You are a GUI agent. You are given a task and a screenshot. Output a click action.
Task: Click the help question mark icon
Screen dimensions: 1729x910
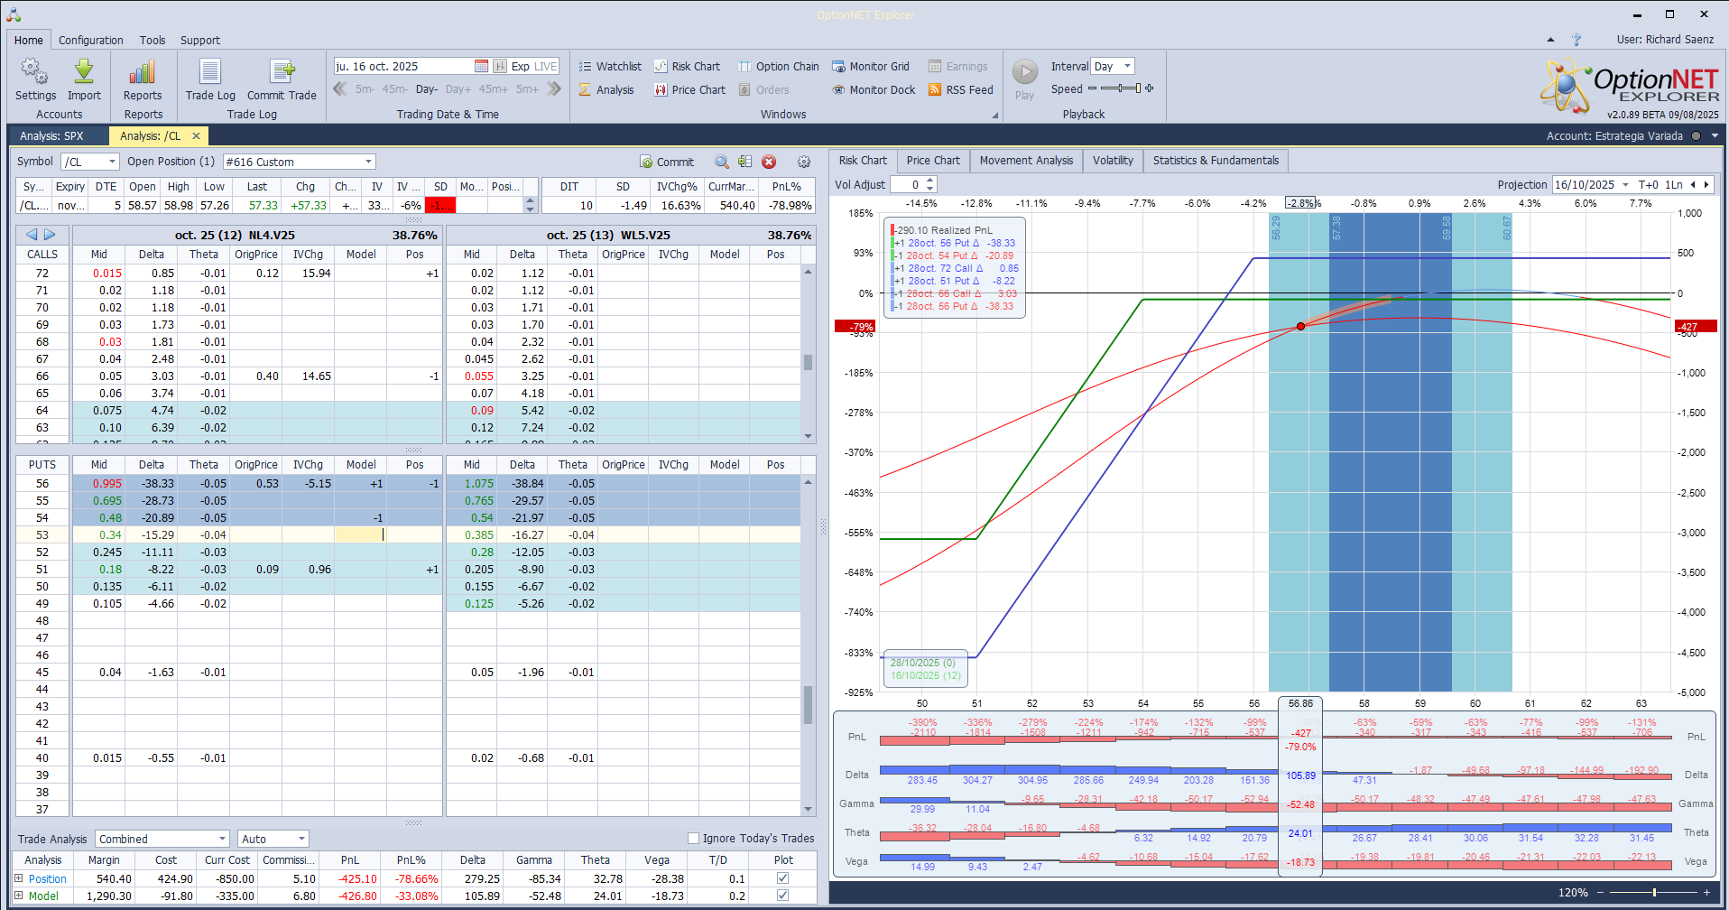pos(1576,40)
